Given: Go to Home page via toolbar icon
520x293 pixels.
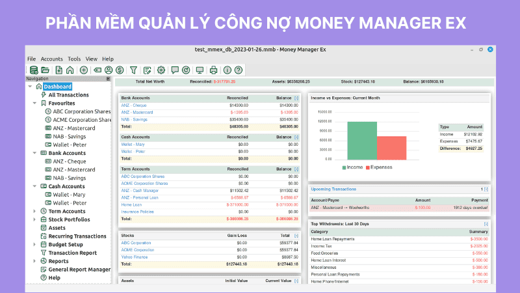Looking at the screenshot, I should (70, 70).
